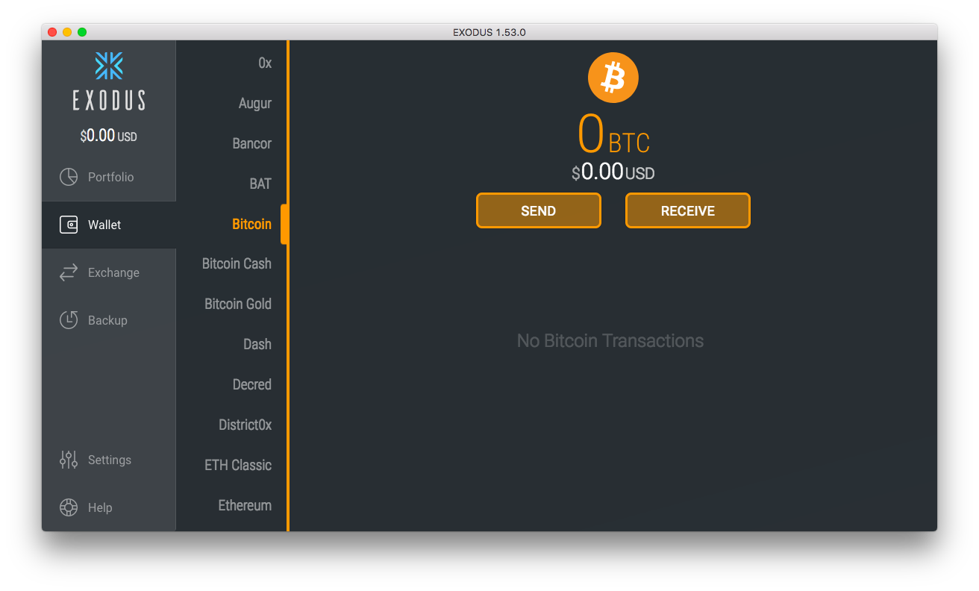Image resolution: width=979 pixels, height=591 pixels.
Task: Select the Wallet menu item
Action: coord(109,225)
